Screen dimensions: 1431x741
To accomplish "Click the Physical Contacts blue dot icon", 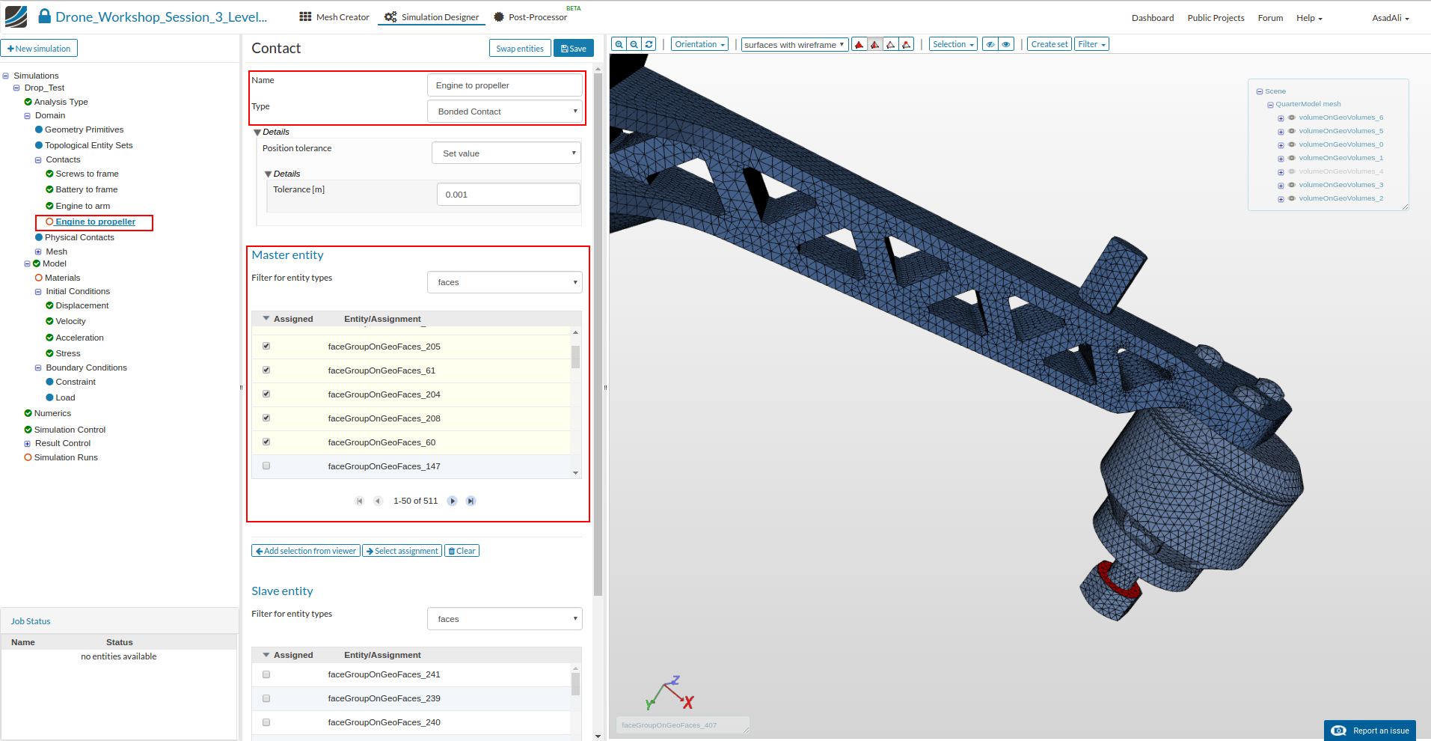I will click(x=39, y=237).
